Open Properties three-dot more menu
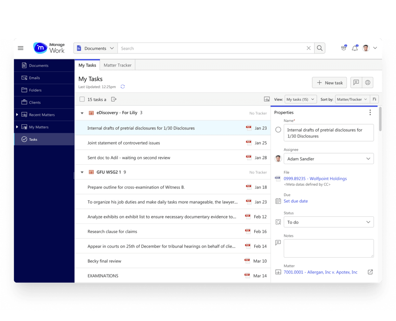This screenshot has width=396, height=321. click(370, 113)
